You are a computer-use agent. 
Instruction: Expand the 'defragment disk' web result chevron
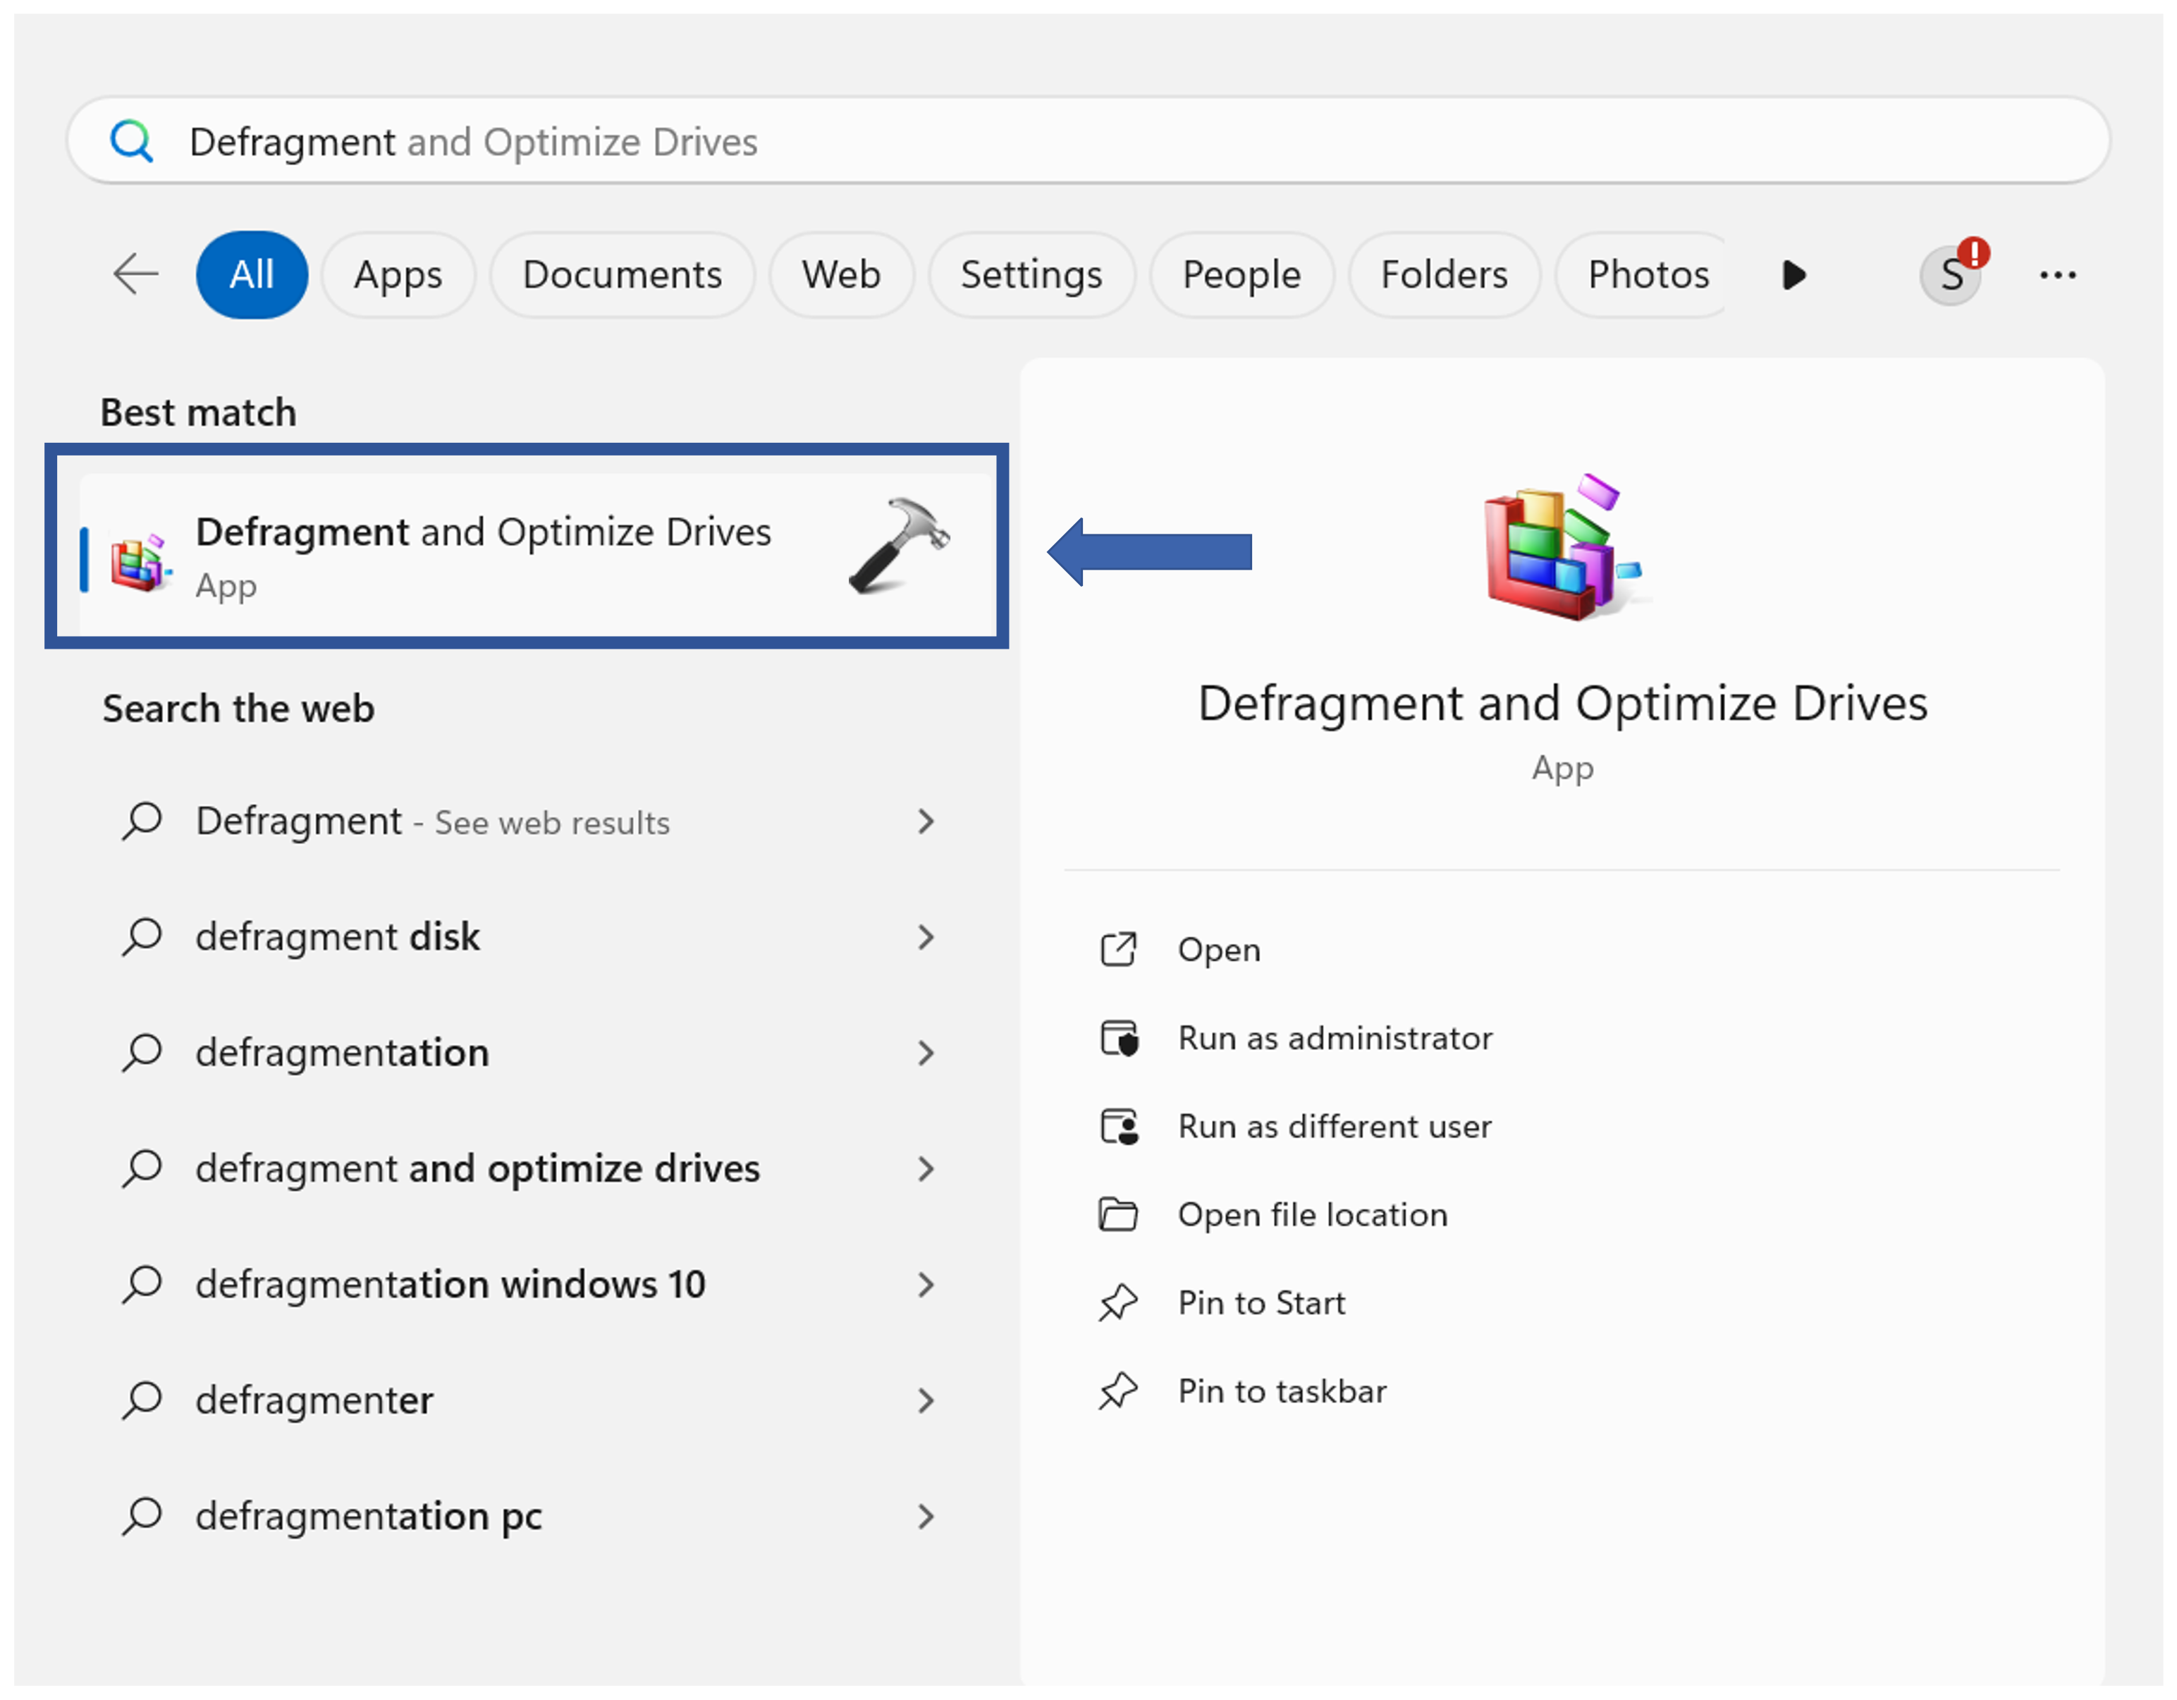[926, 937]
